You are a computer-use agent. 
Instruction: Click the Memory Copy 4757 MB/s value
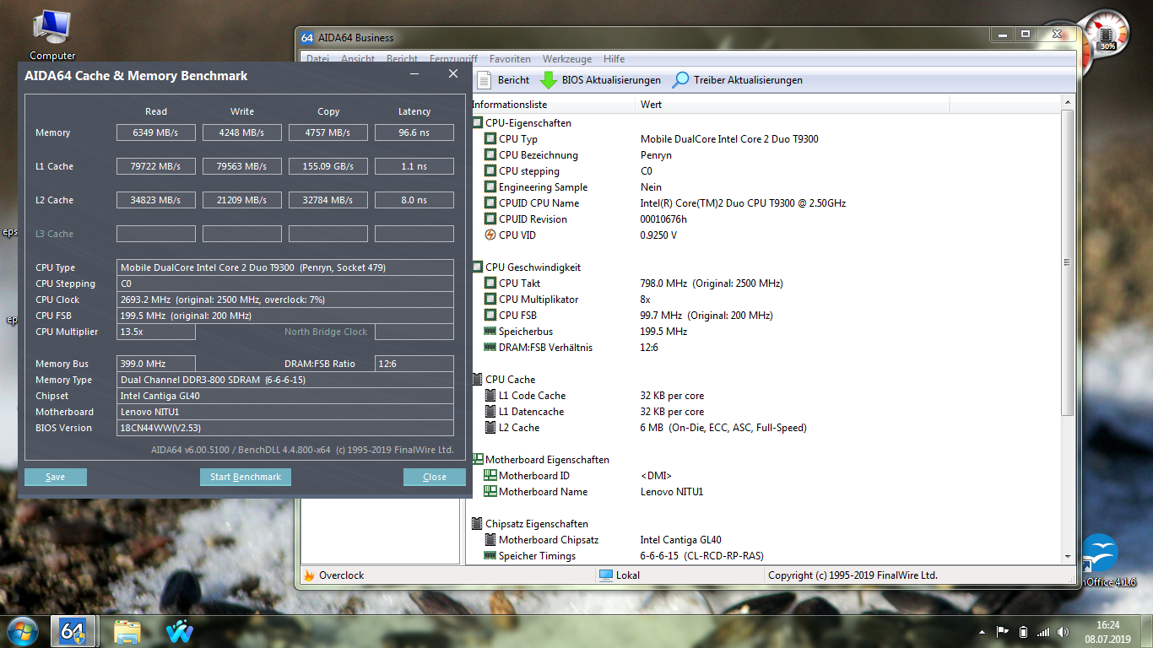[x=328, y=132]
